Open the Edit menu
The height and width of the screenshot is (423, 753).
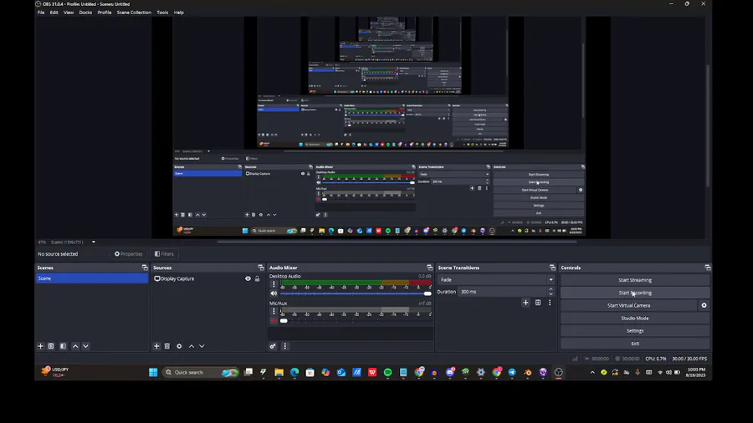(54, 13)
